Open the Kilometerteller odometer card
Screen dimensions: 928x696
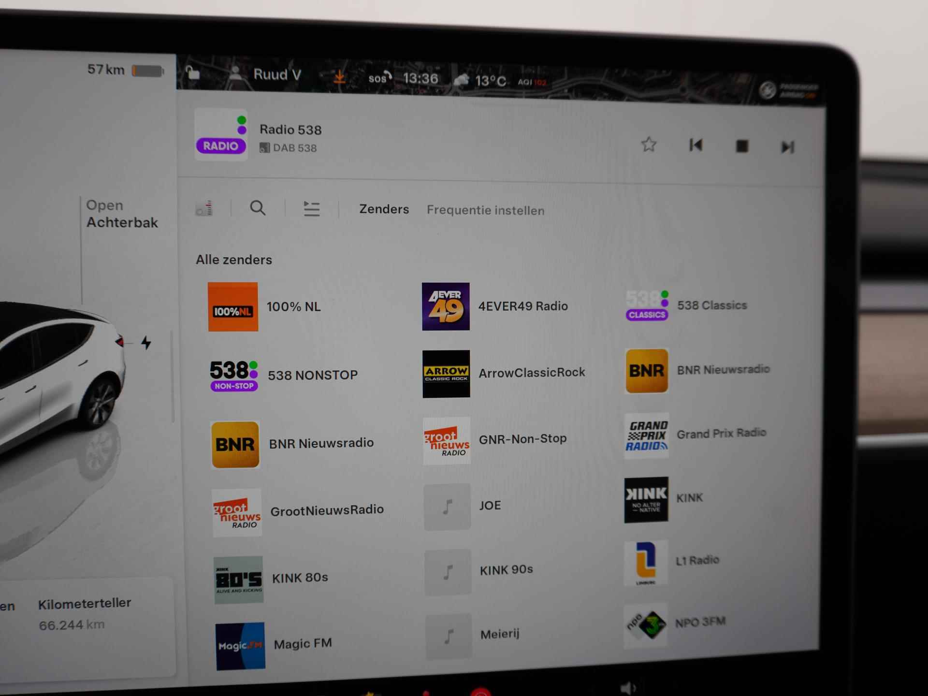click(x=85, y=614)
